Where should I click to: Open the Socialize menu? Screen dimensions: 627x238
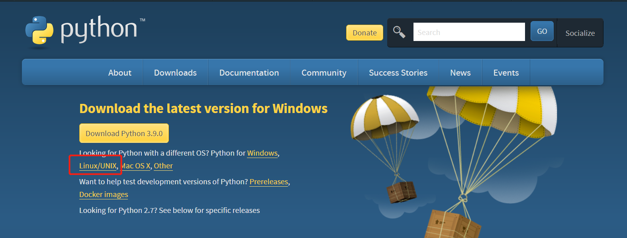pos(580,33)
